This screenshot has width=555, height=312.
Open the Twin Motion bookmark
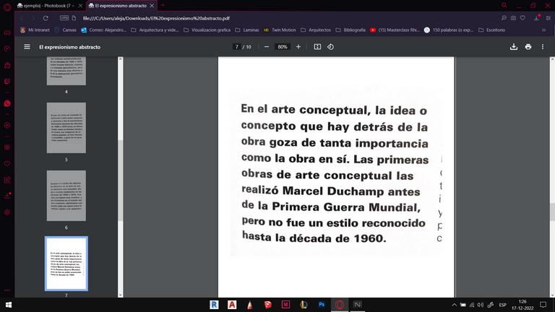[x=280, y=30]
